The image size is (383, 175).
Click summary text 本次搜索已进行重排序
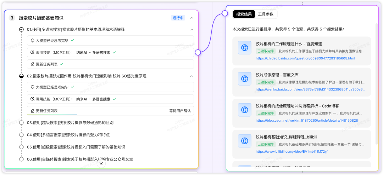click(x=288, y=29)
